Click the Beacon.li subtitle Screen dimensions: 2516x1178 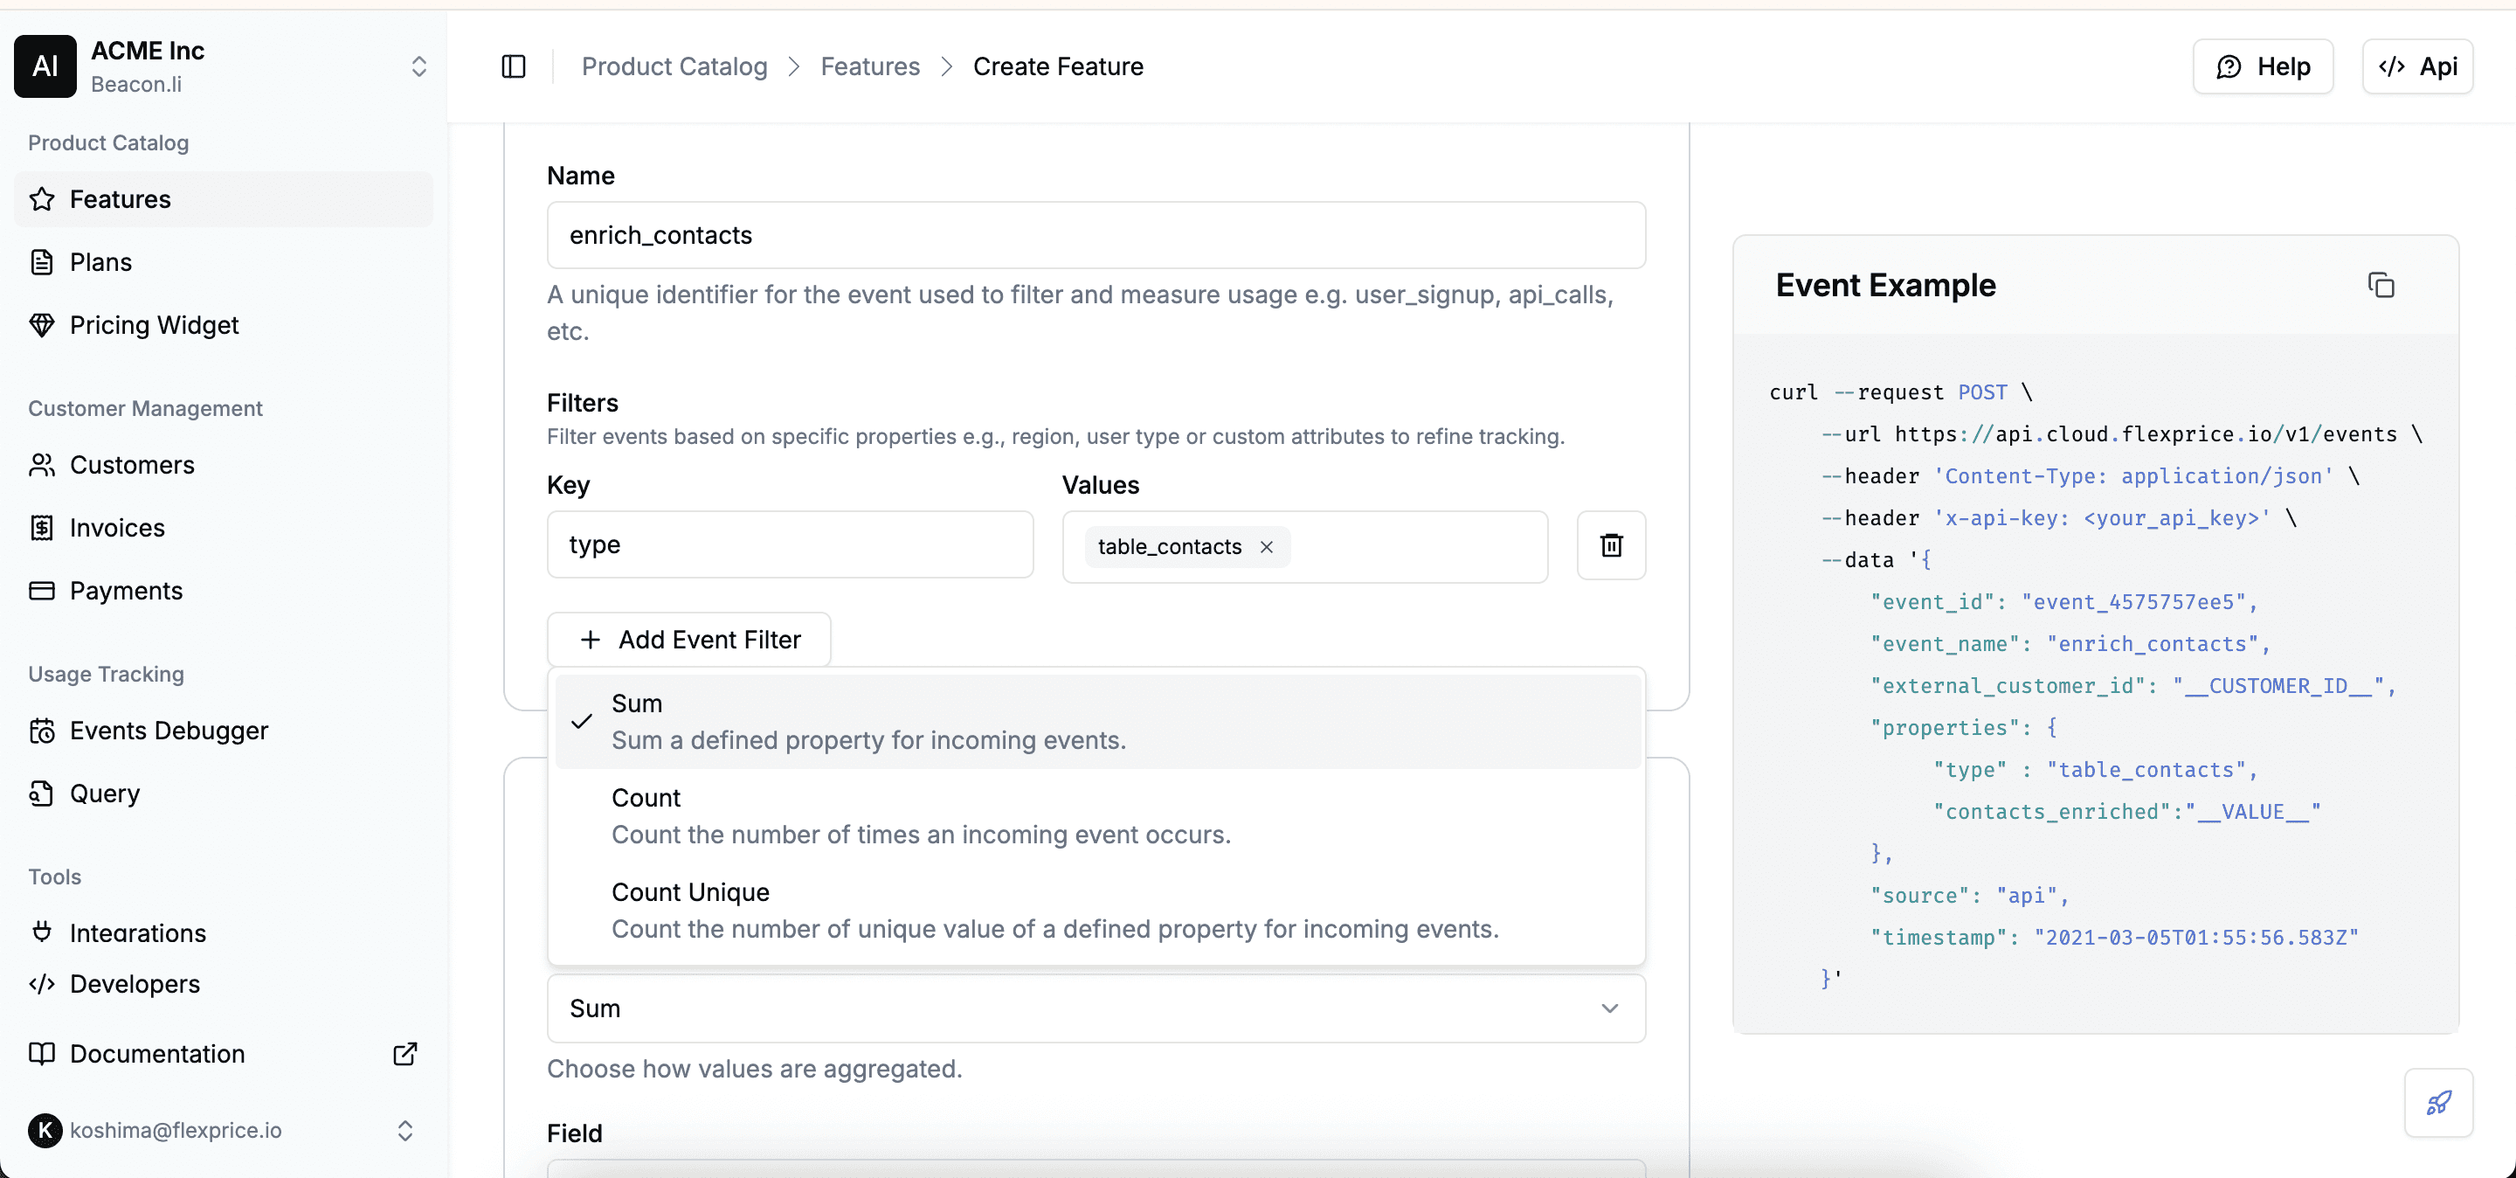pyautogui.click(x=135, y=84)
